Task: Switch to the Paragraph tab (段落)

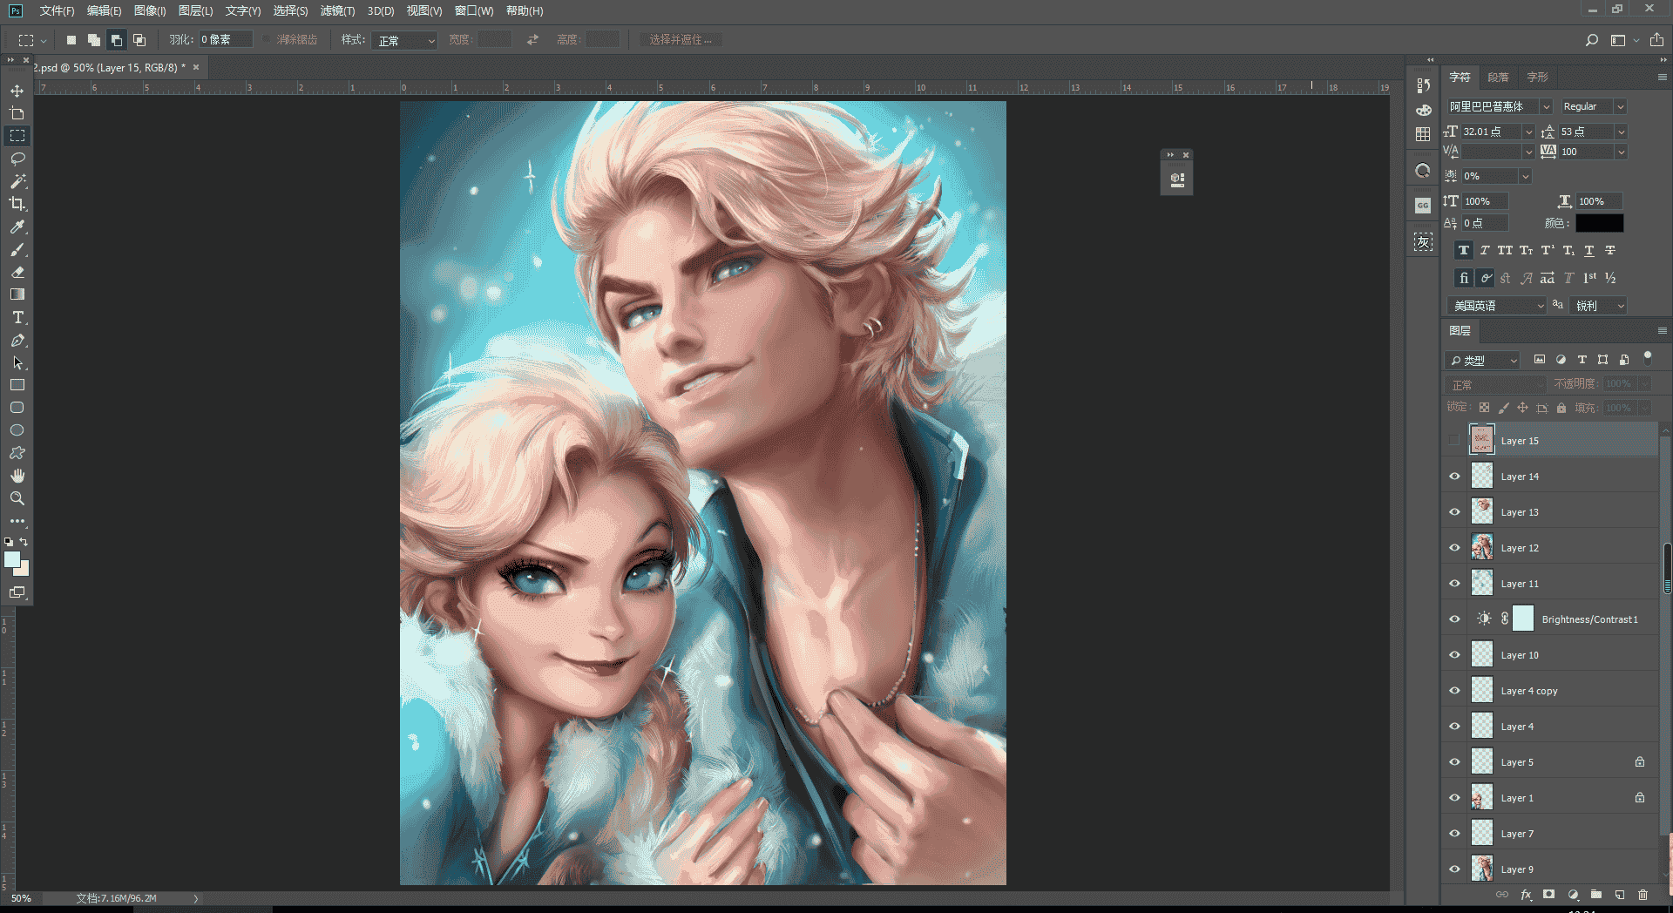Action: 1498,78
